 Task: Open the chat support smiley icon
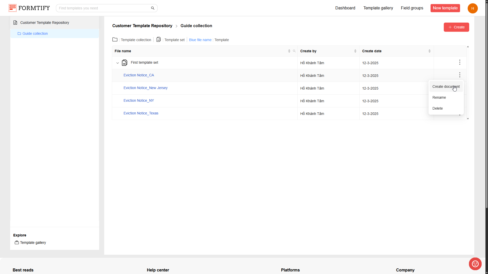click(x=475, y=264)
